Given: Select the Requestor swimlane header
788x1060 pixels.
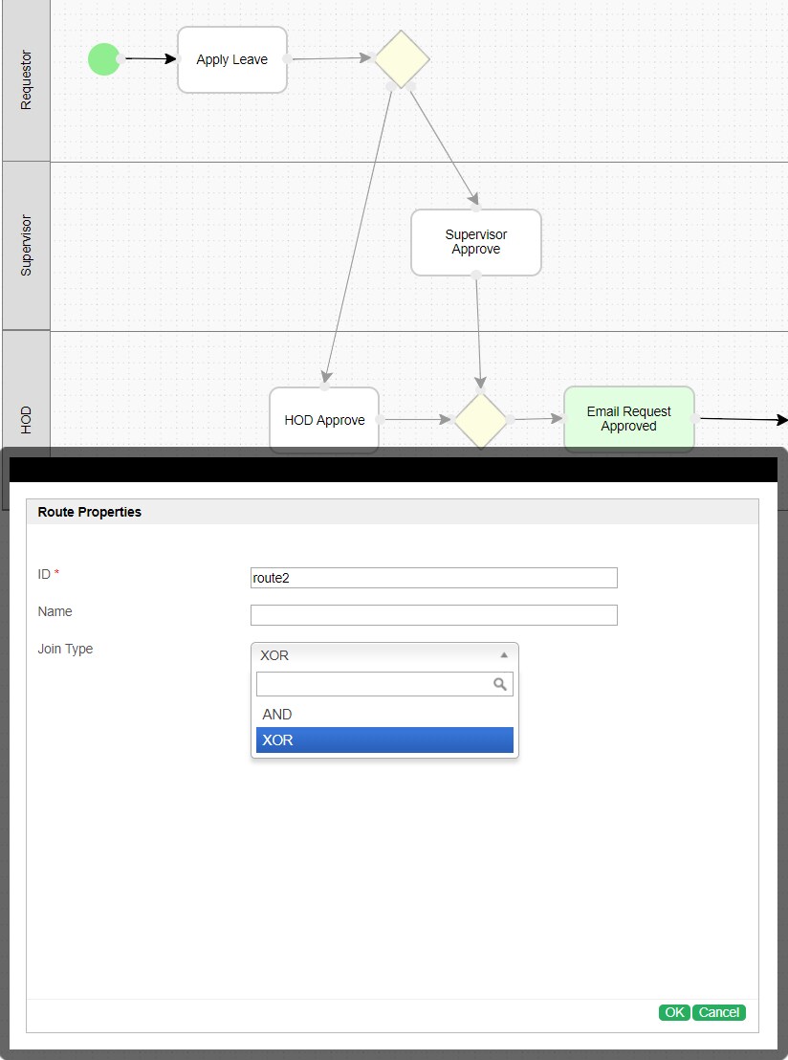Looking at the screenshot, I should [x=26, y=80].
